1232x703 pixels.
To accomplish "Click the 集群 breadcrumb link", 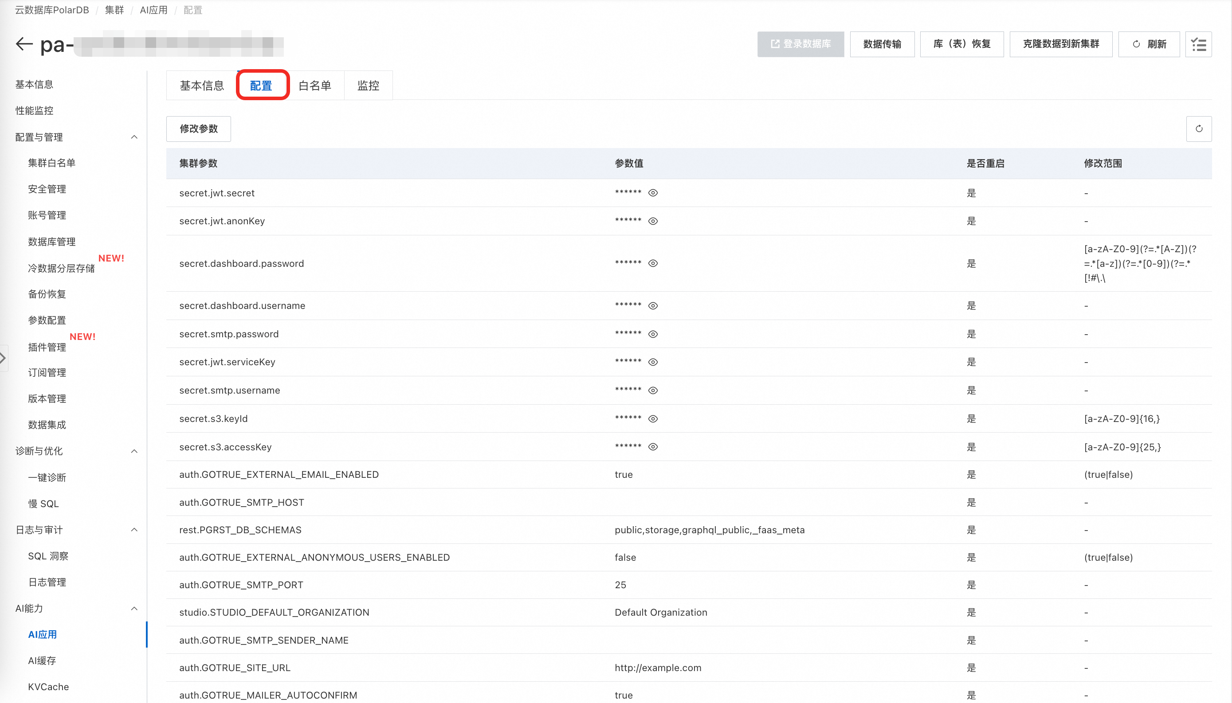I will tap(114, 10).
